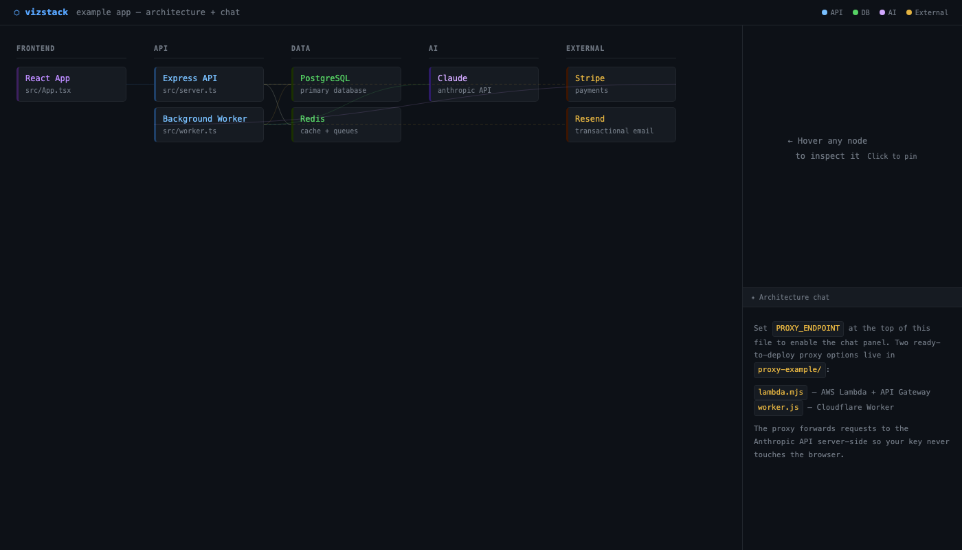Click the 'Click to pin' hint text
962x550 pixels.
pos(892,157)
